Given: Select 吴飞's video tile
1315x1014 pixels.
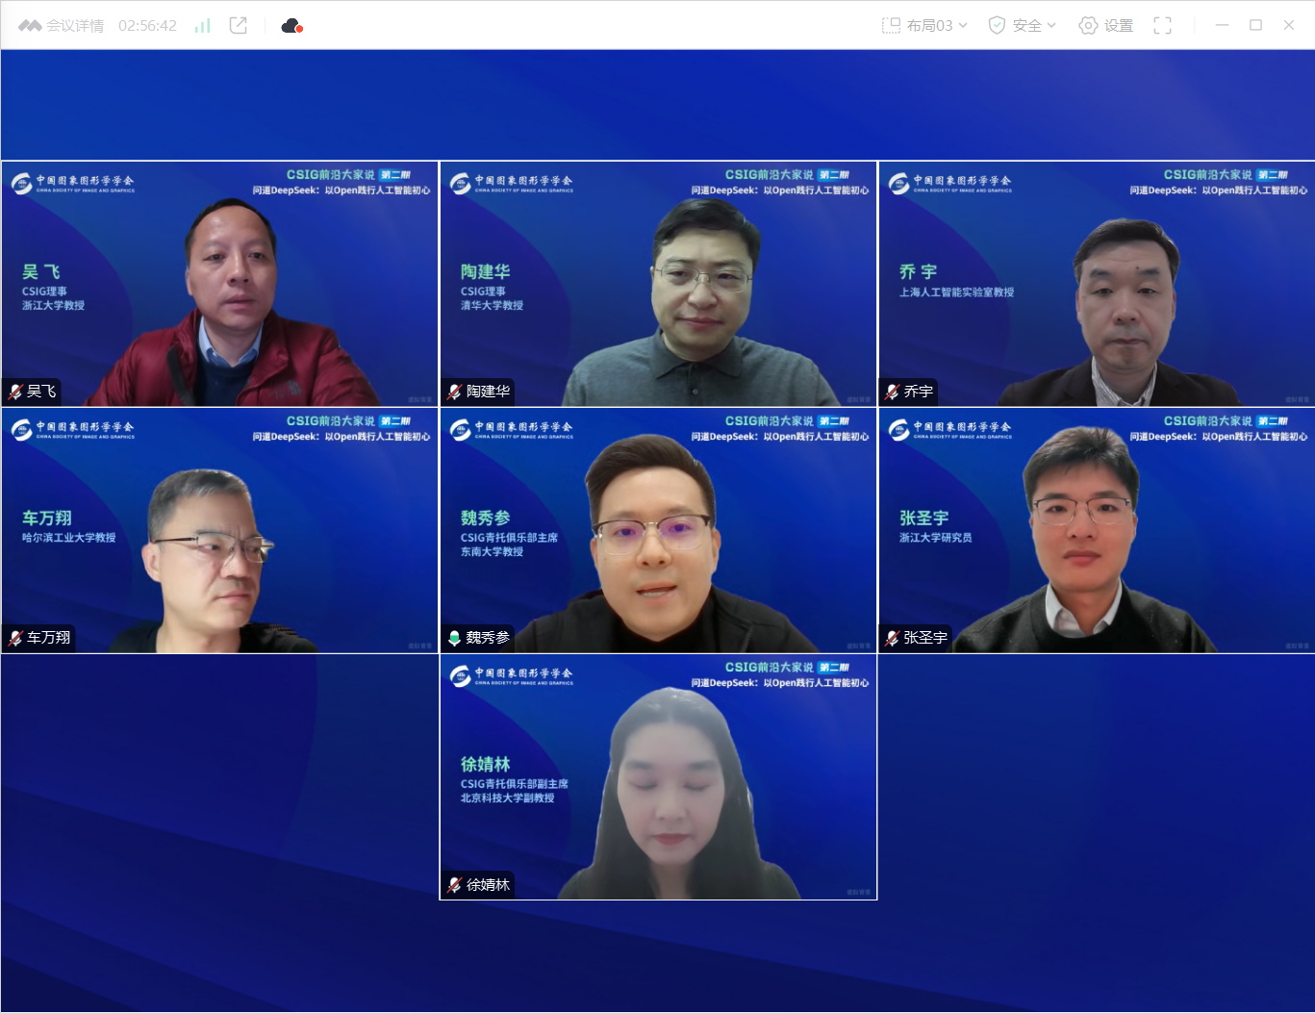Looking at the screenshot, I should click(x=220, y=284).
